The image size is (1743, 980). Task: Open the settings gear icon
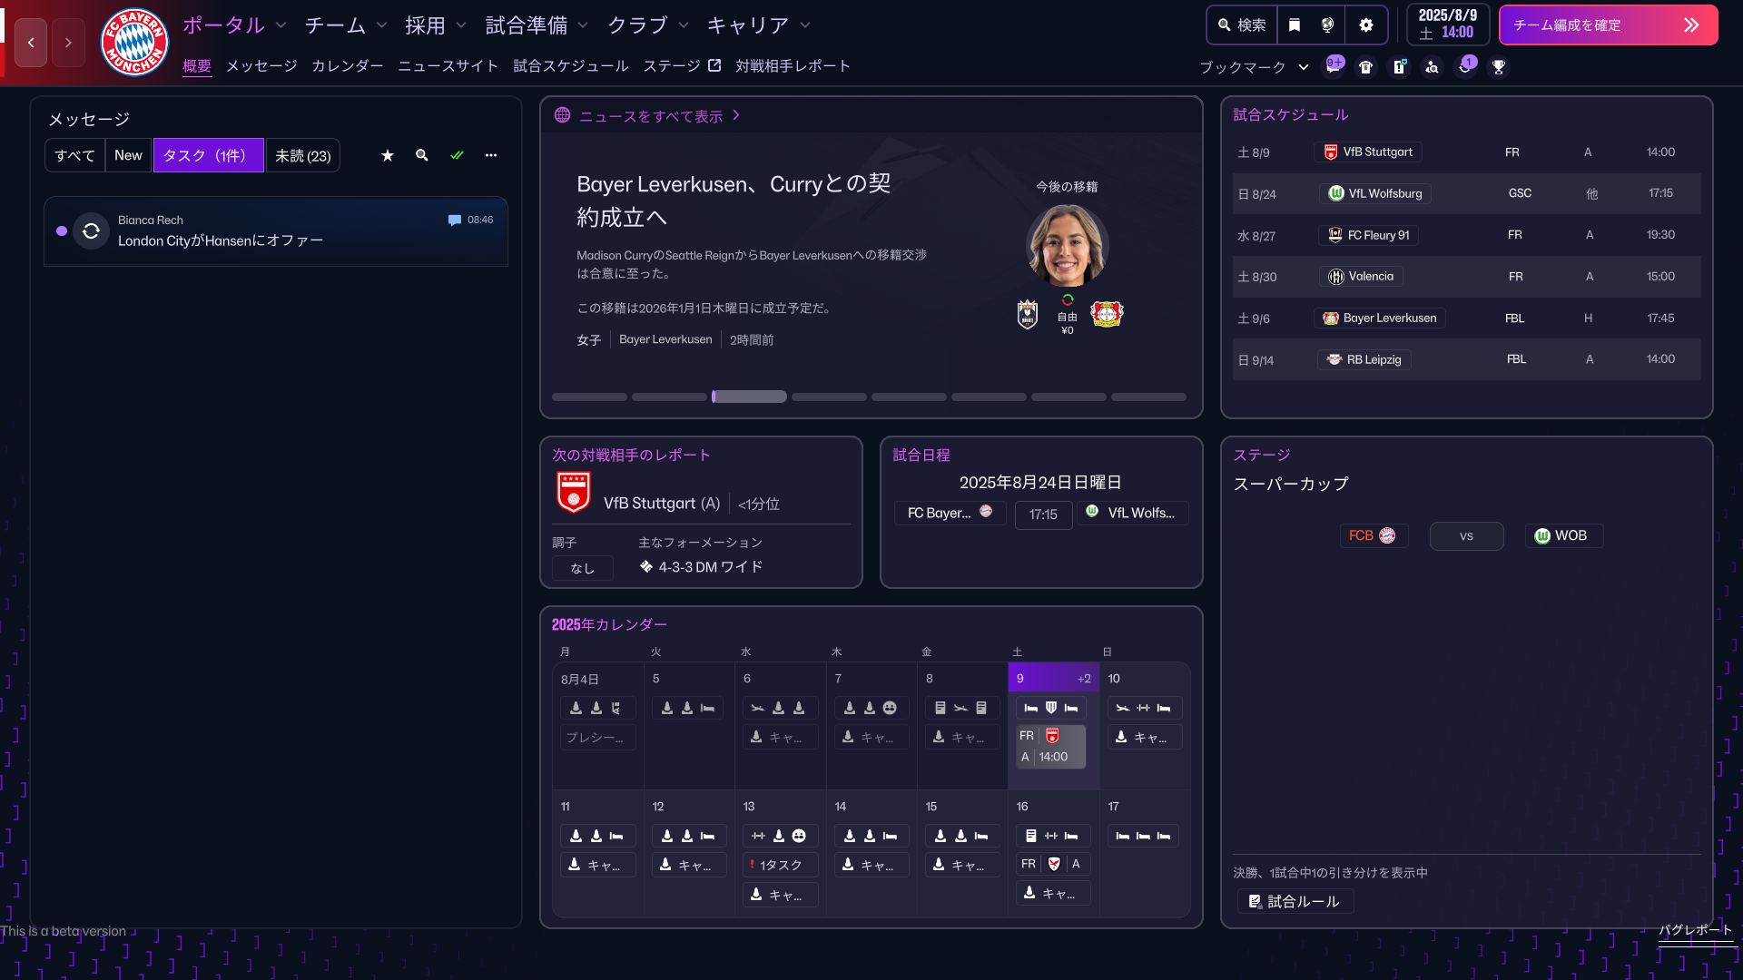1365,25
